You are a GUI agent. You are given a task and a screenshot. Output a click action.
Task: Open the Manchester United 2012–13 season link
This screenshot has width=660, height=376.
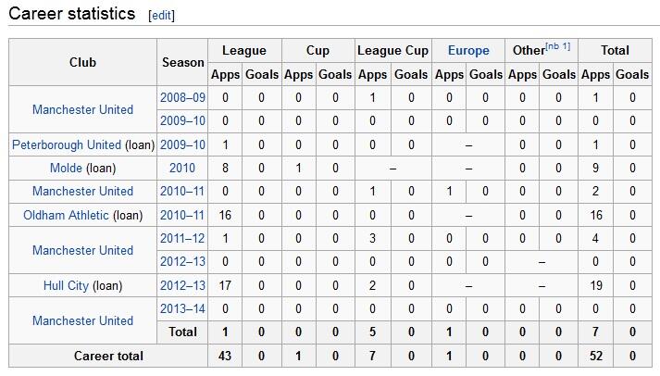[182, 261]
